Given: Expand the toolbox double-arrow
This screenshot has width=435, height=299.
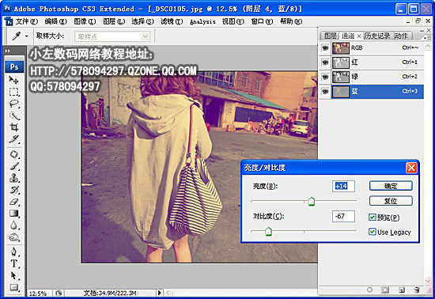Looking at the screenshot, I should click(x=8, y=51).
